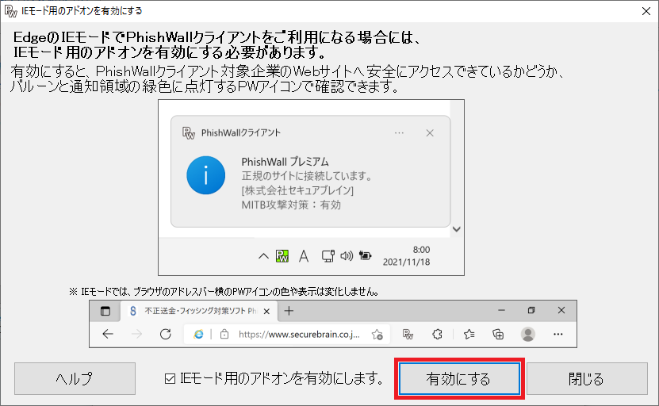Refresh the page with the reload icon
The width and height of the screenshot is (659, 406).
(x=166, y=334)
